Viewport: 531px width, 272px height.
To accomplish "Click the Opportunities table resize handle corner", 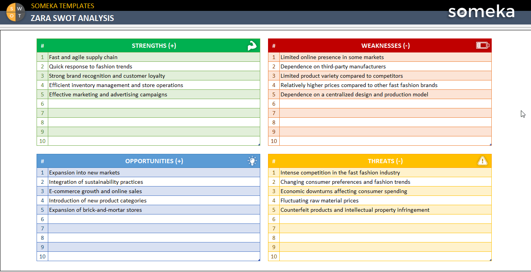I will (259, 260).
